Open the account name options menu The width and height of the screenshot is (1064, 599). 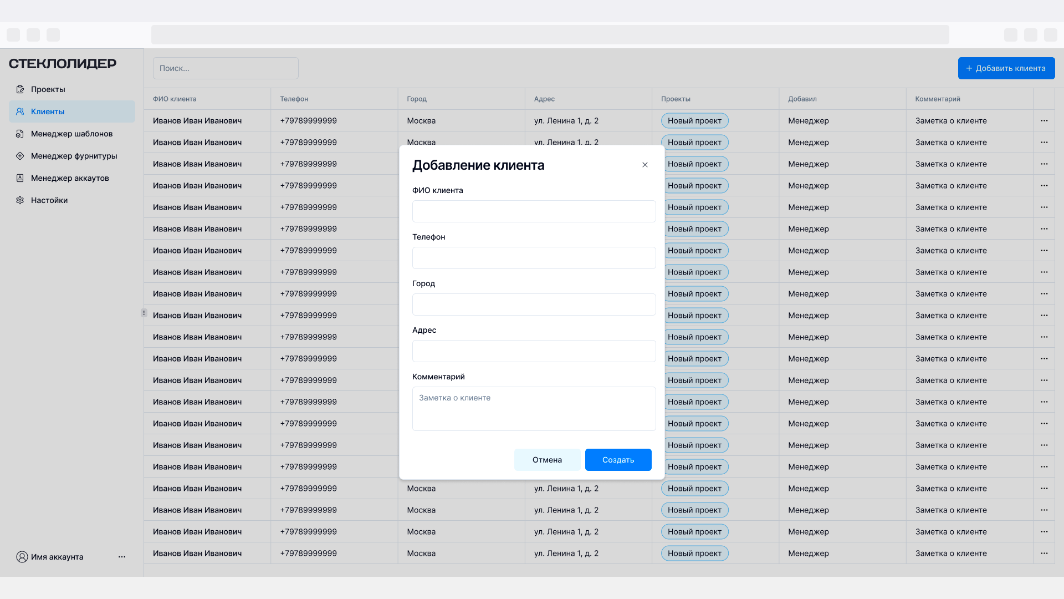click(x=122, y=557)
